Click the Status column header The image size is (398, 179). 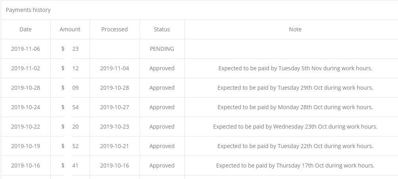tap(162, 29)
